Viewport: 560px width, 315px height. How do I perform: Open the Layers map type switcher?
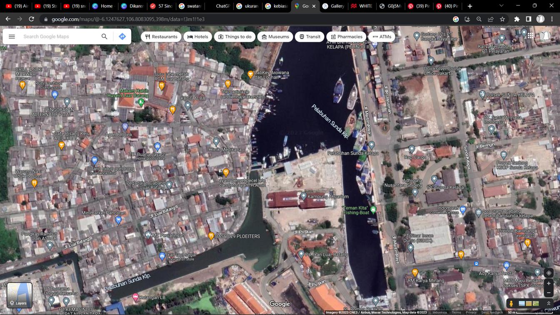pos(20,295)
